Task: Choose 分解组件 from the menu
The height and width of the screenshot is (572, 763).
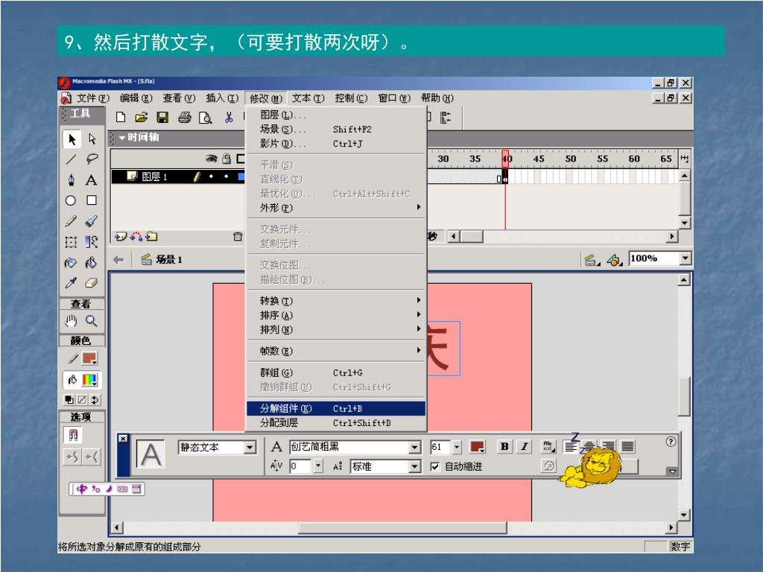Action: [336, 409]
